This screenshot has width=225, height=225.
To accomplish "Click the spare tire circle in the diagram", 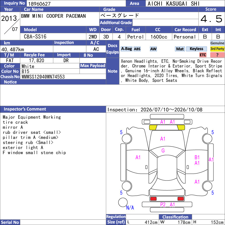I will [x=123, y=202].
